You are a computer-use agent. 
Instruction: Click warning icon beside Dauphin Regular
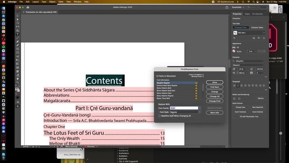pos(196,83)
